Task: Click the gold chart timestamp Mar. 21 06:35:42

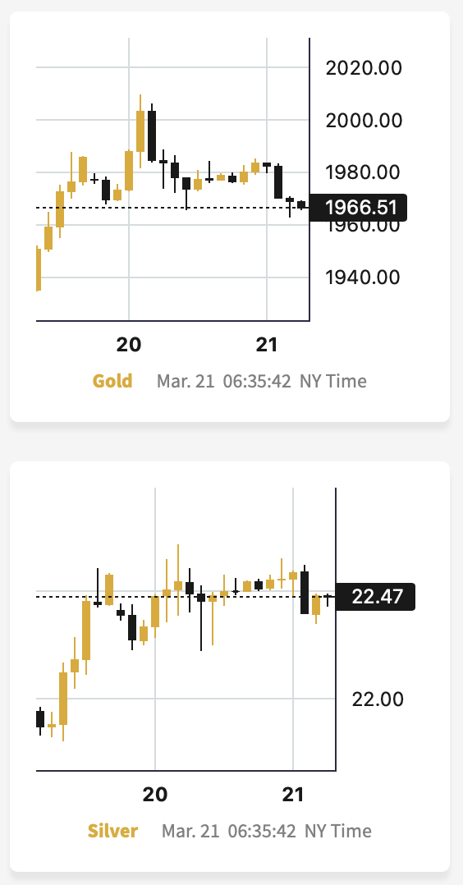Action: coord(223,382)
